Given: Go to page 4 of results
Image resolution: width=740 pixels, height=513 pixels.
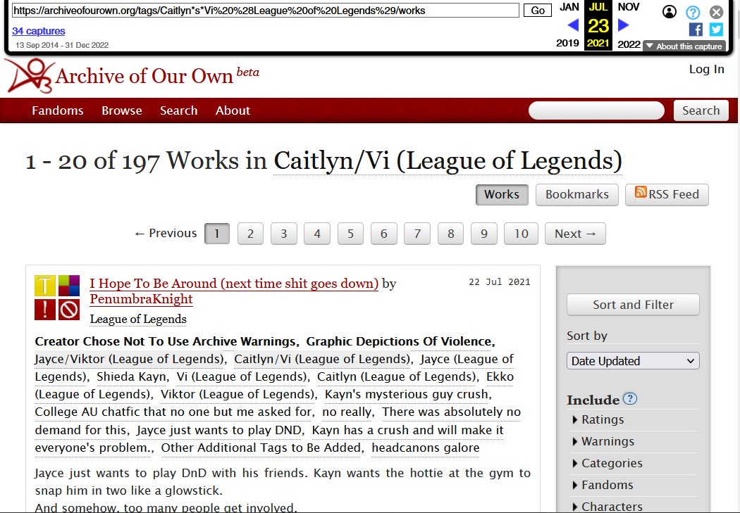Looking at the screenshot, I should (x=317, y=234).
